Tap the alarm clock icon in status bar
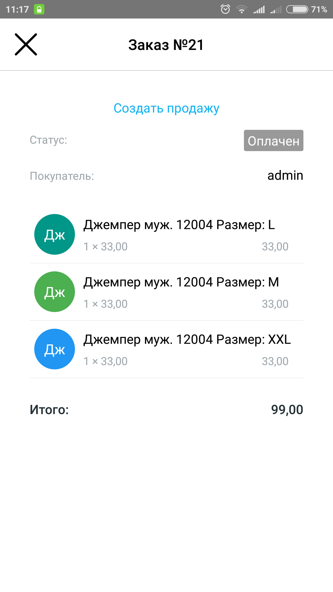The height and width of the screenshot is (592, 333). pyautogui.click(x=225, y=9)
